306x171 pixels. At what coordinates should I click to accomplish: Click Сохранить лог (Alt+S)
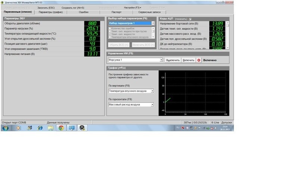pos(73,8)
